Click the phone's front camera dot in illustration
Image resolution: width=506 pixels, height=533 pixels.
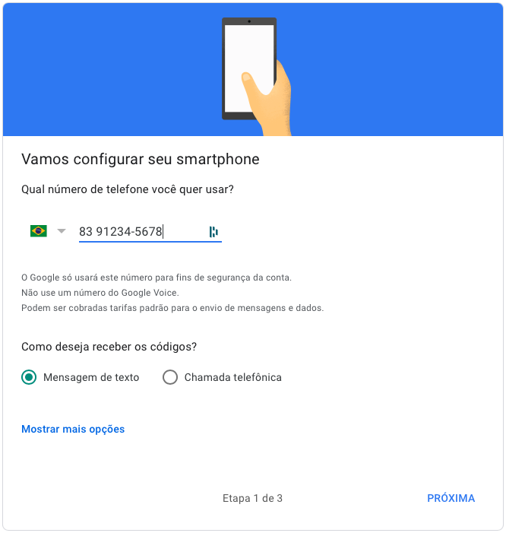tap(249, 21)
